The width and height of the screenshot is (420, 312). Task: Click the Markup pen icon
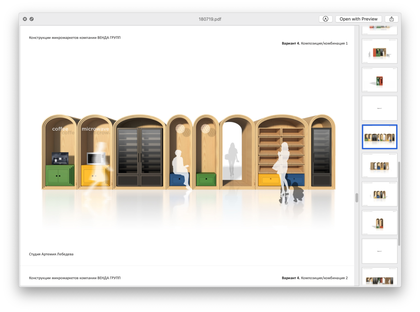coord(325,19)
